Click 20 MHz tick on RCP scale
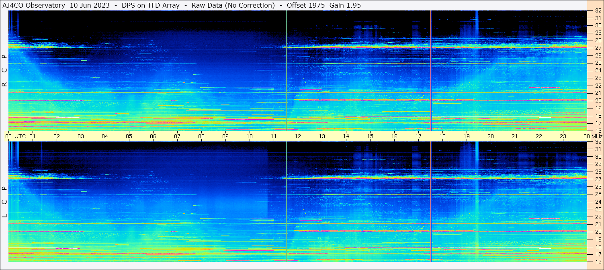This screenshot has height=270, width=604. 598,100
